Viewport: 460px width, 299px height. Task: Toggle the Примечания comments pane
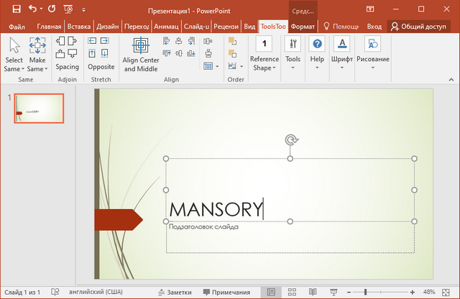[x=226, y=292]
